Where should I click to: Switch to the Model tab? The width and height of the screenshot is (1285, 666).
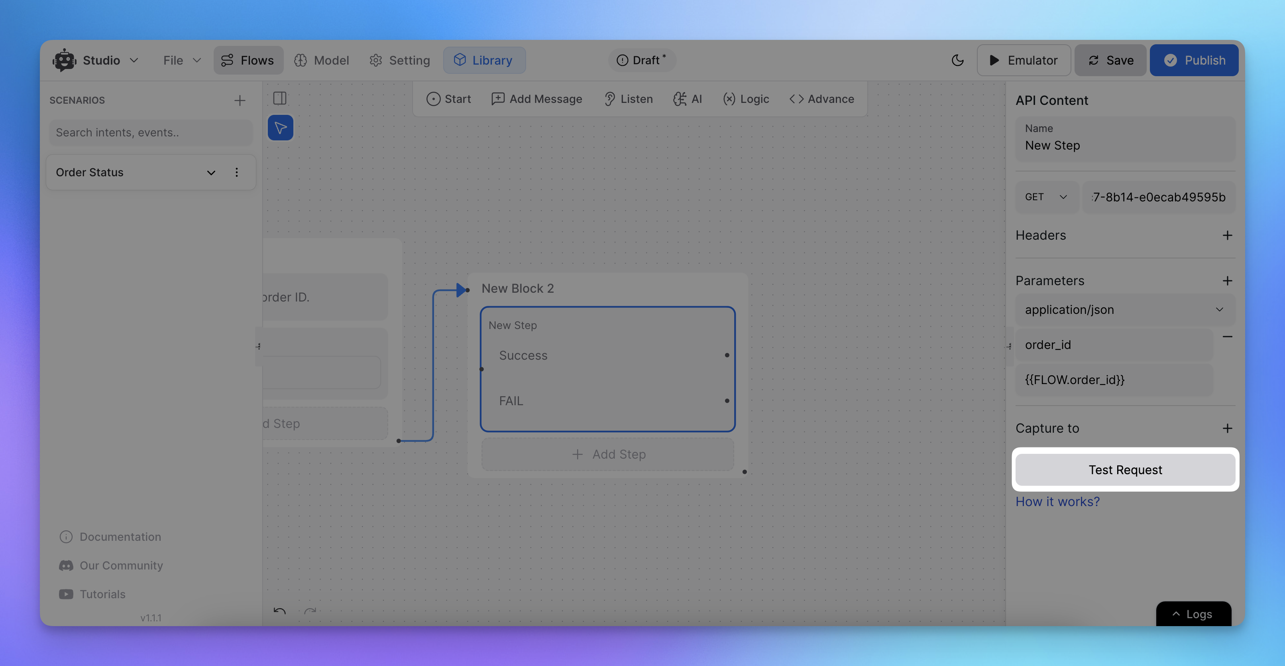(x=322, y=60)
